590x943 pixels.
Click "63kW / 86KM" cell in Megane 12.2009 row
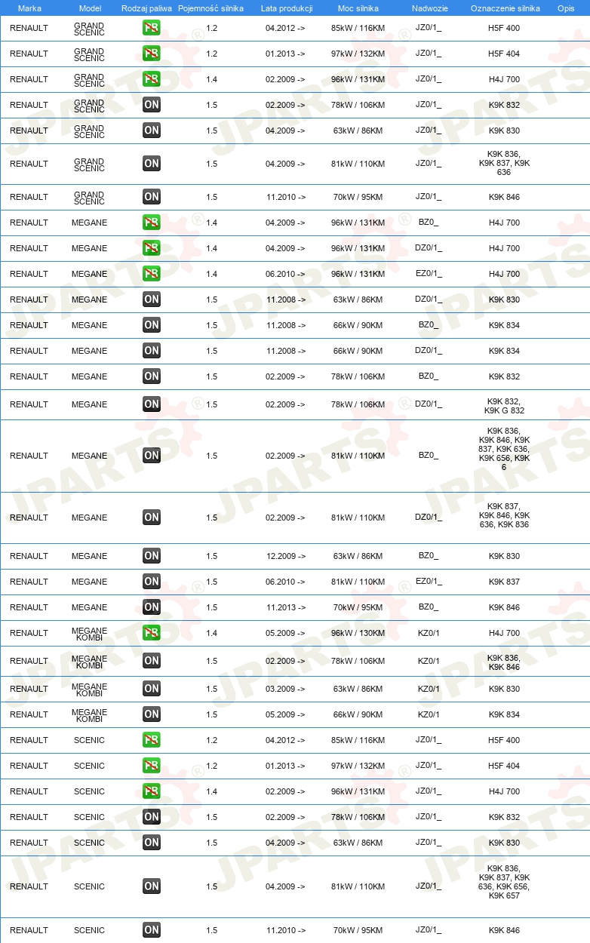358,556
